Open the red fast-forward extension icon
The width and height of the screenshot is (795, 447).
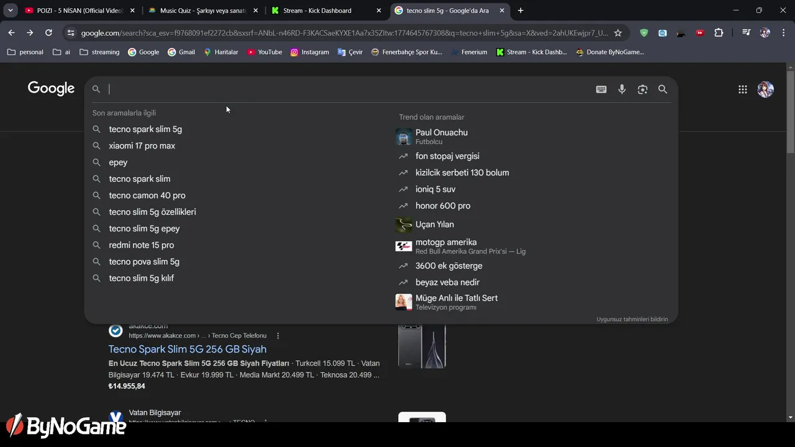click(x=700, y=33)
